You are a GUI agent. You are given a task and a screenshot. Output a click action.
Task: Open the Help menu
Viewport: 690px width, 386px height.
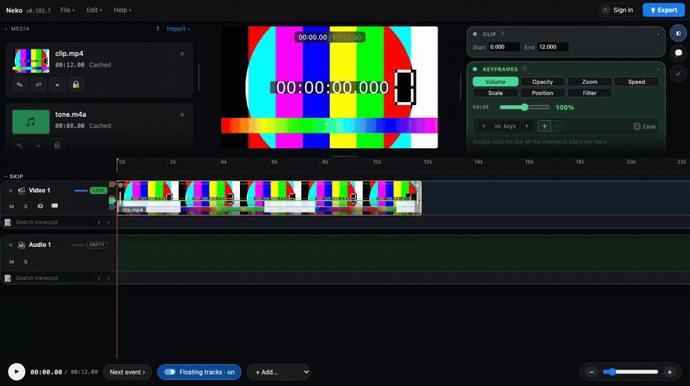(x=122, y=10)
